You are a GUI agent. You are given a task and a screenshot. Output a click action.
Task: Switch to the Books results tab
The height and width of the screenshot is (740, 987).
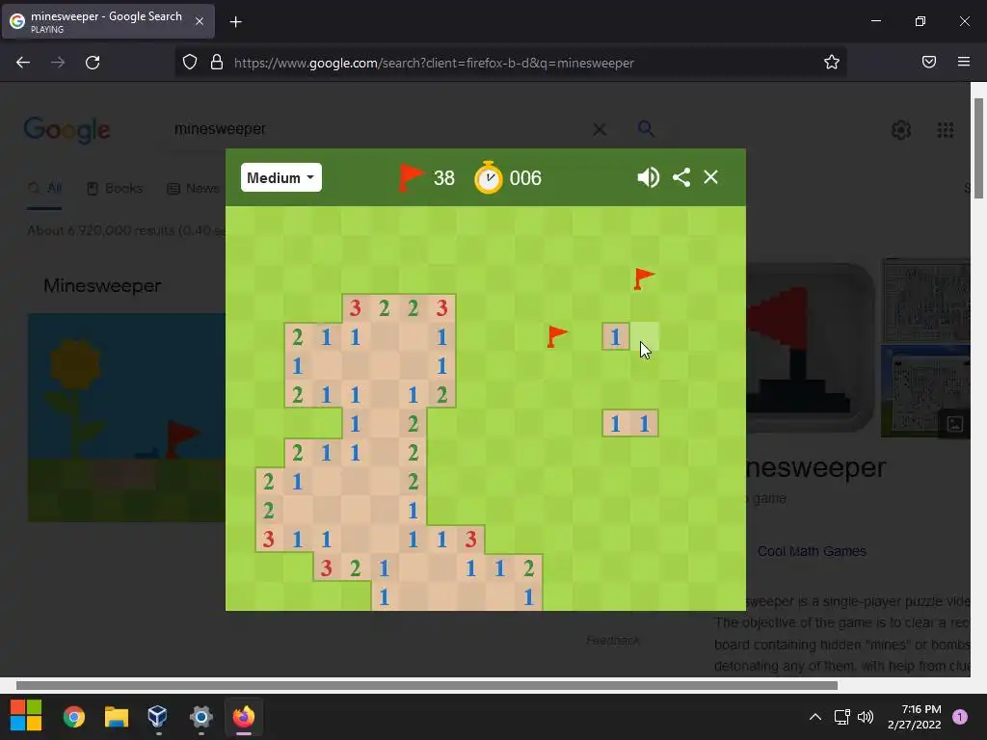click(x=115, y=188)
